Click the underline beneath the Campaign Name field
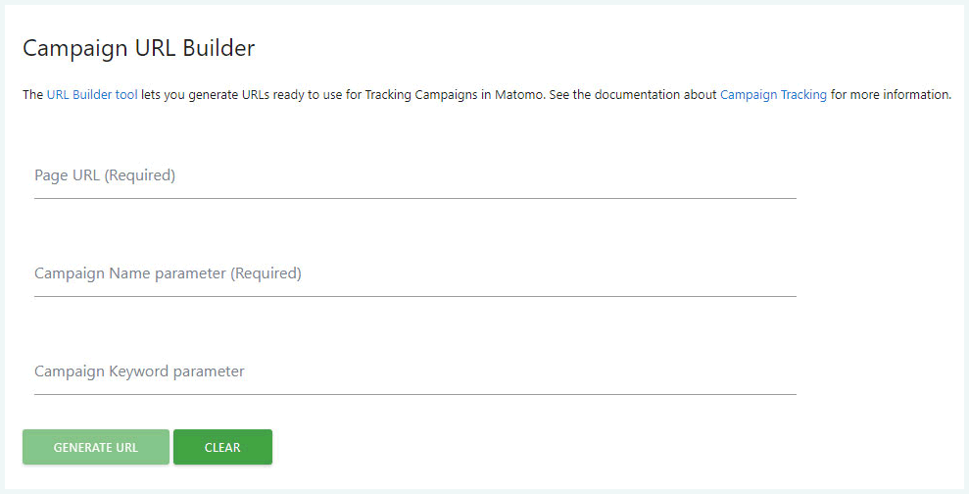969x494 pixels. (x=414, y=296)
